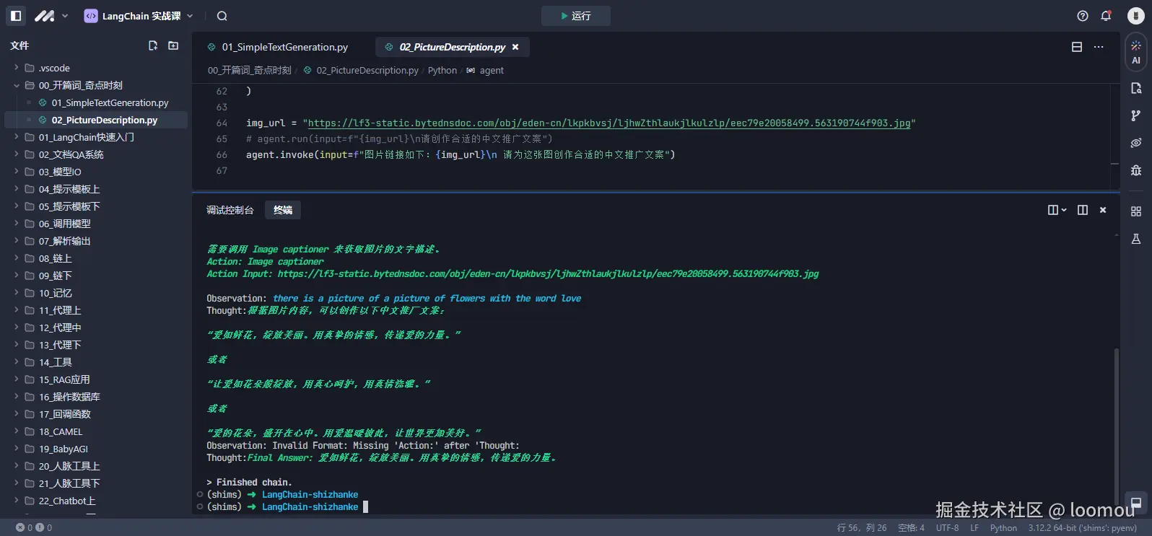This screenshot has height=536, width=1152.
Task: Click the 运行 run button
Action: [575, 16]
